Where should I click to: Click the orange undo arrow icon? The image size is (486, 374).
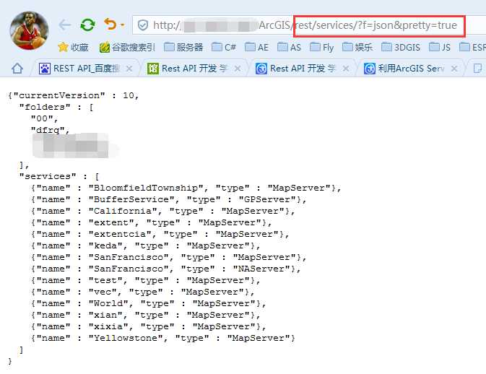point(110,25)
